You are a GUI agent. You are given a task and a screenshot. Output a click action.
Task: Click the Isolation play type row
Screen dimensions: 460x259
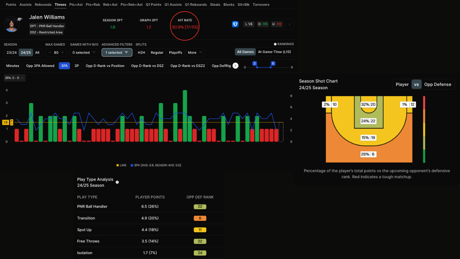[151, 253]
